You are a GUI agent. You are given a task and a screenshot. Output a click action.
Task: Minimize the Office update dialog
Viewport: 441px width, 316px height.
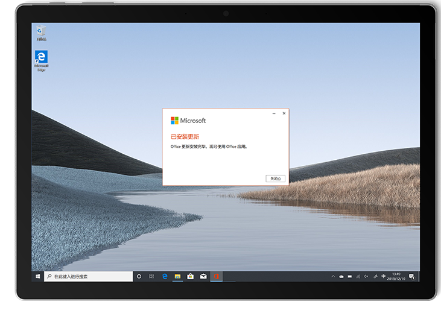point(274,113)
